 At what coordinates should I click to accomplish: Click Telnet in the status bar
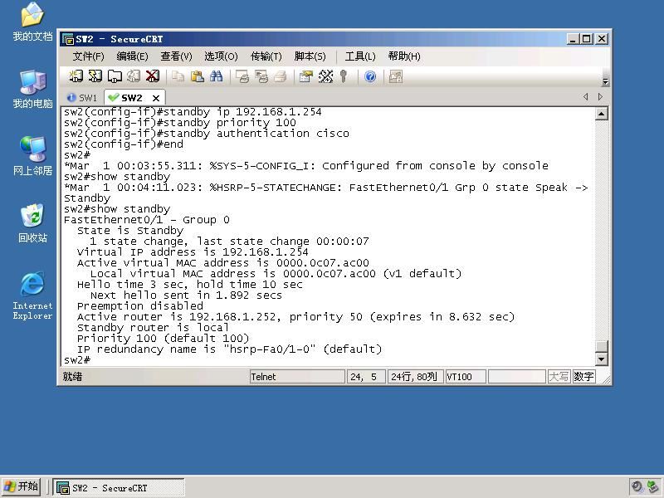297,377
